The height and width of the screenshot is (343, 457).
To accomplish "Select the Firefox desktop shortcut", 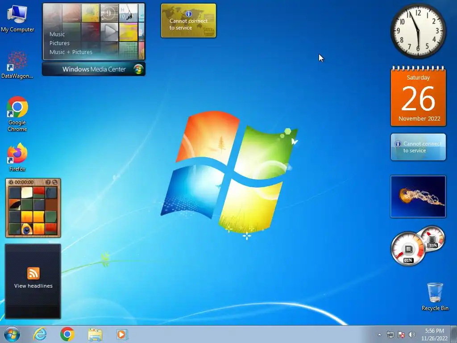I will click(x=17, y=157).
